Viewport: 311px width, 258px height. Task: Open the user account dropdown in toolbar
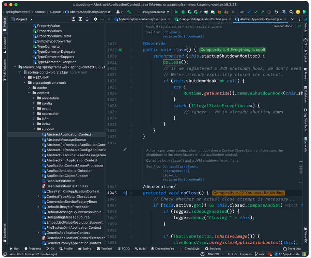[120, 12]
